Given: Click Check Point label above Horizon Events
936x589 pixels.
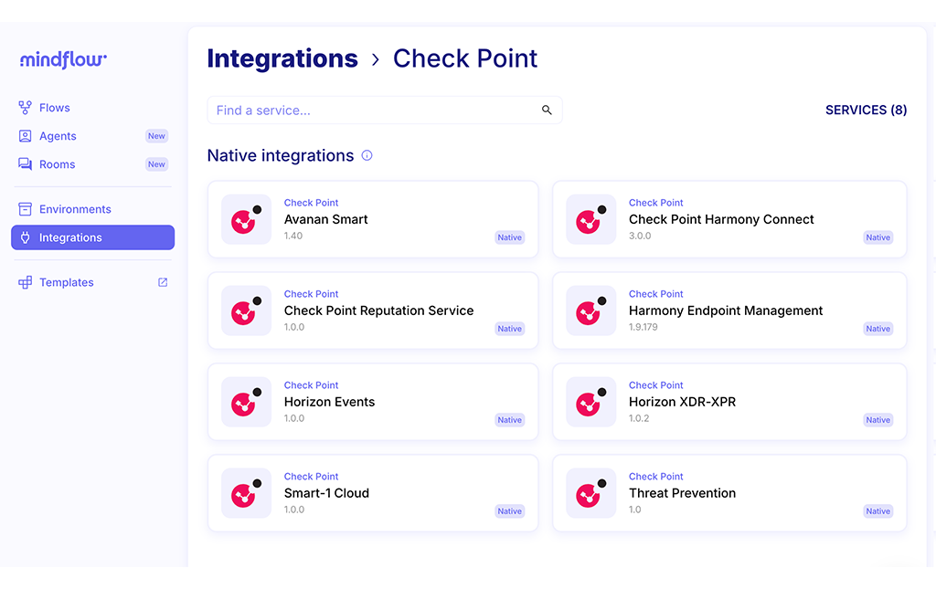Looking at the screenshot, I should 311,385.
